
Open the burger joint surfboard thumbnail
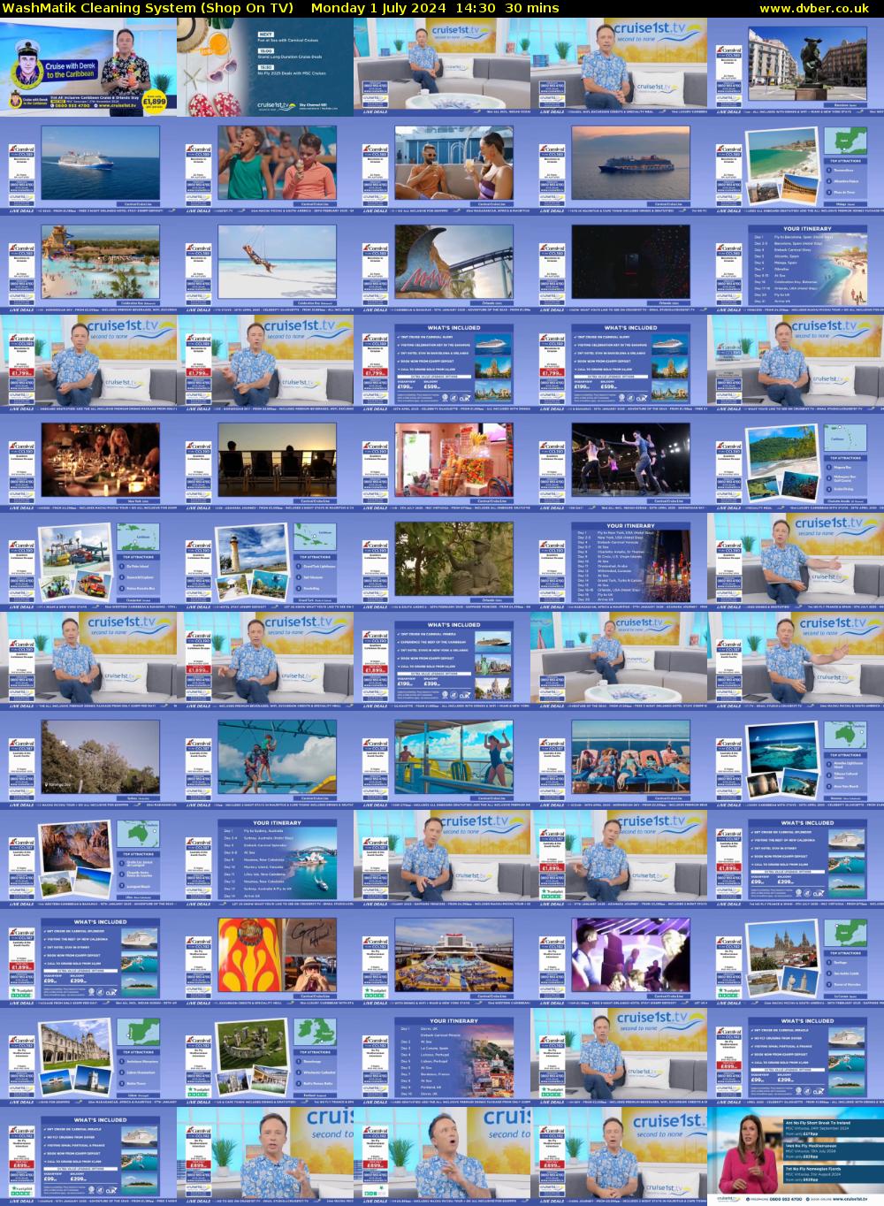click(x=265, y=958)
